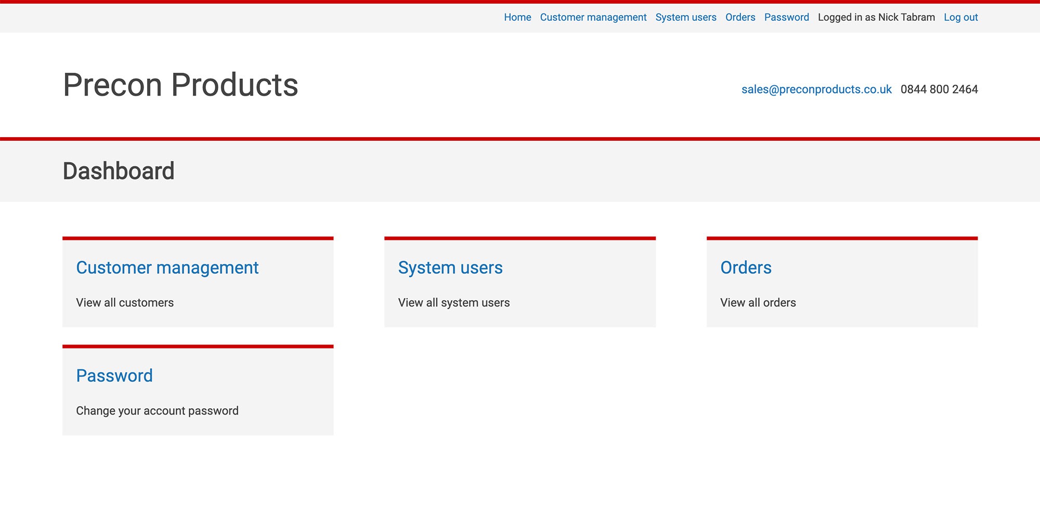Click the phone number 0844 800 2464
This screenshot has width=1040, height=521.
coord(939,89)
